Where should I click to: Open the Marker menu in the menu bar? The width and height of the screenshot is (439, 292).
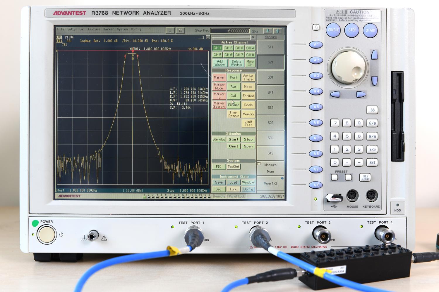point(108,29)
